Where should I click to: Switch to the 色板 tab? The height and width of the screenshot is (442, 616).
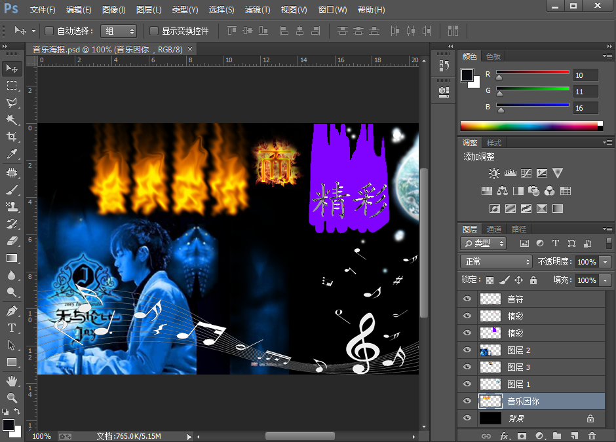coord(493,56)
